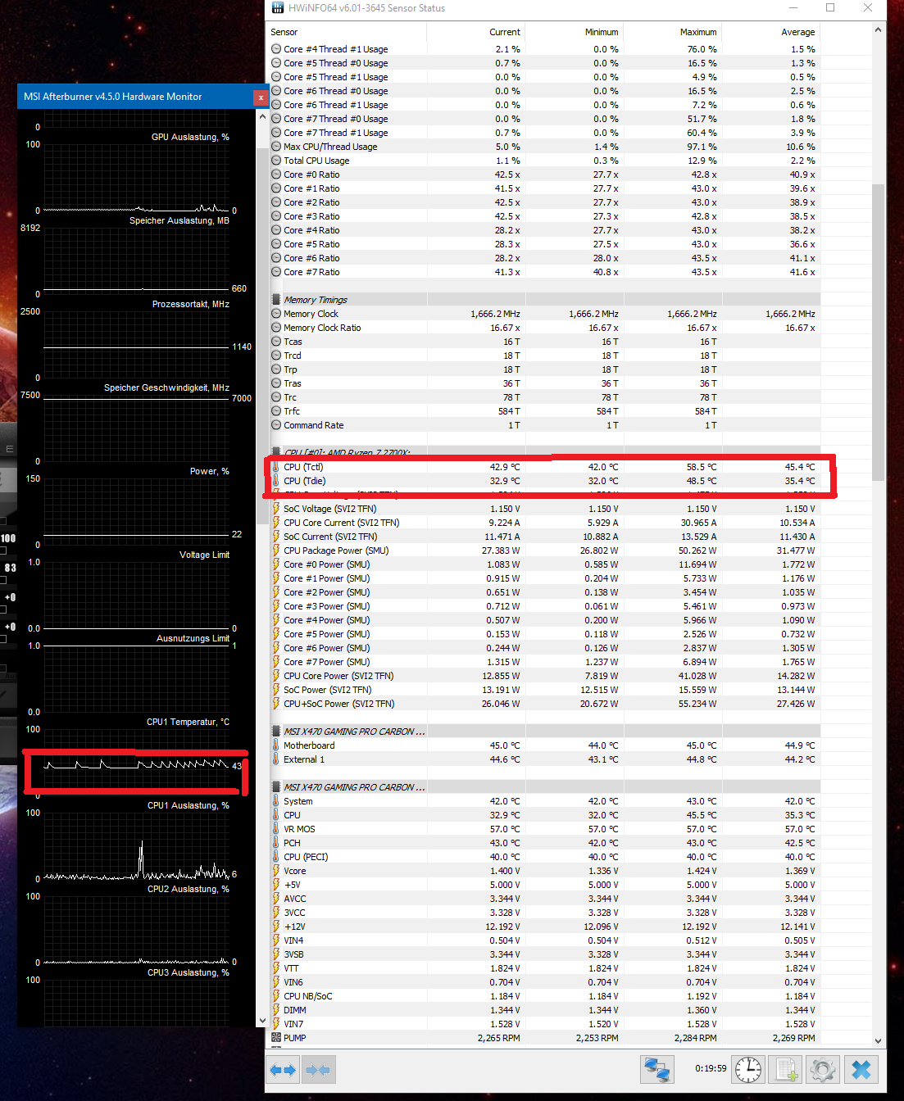Click the Sensor column header
Image resolution: width=904 pixels, height=1101 pixels.
pyautogui.click(x=348, y=32)
